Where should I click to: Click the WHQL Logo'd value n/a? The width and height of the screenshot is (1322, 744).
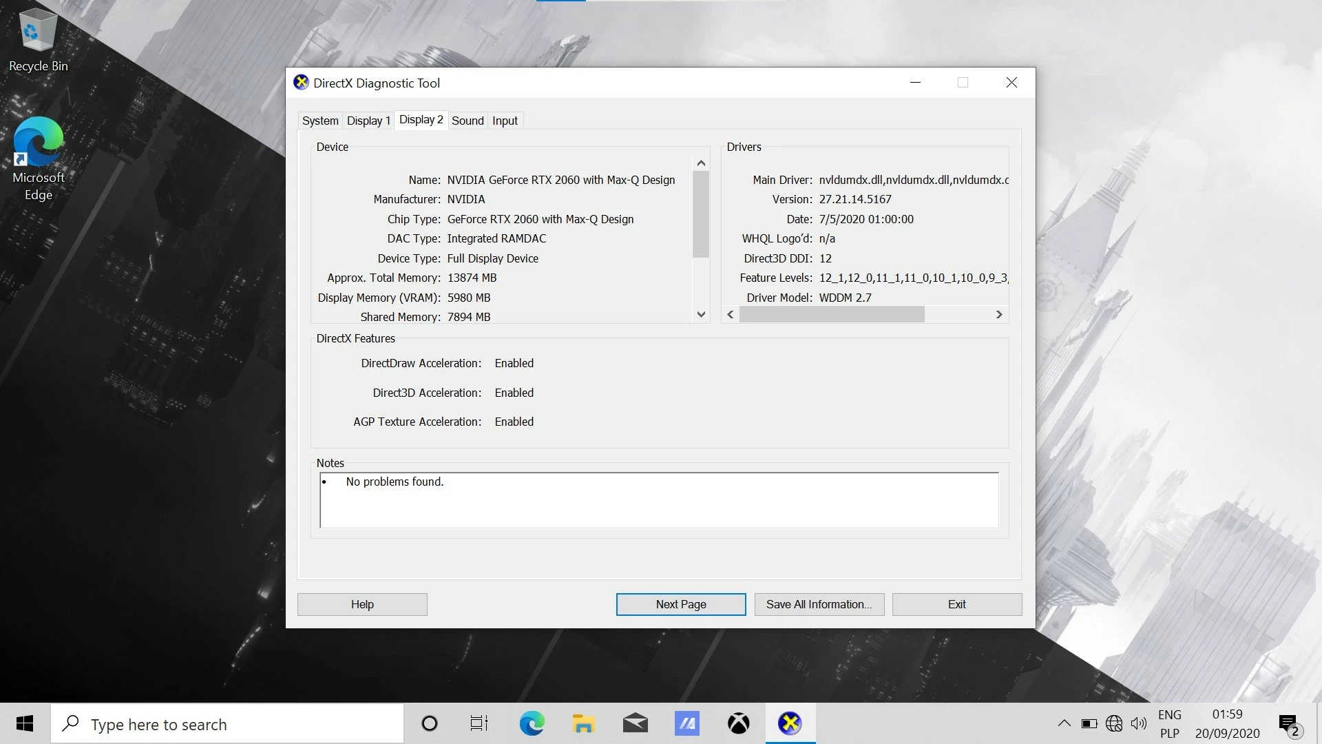tap(827, 238)
